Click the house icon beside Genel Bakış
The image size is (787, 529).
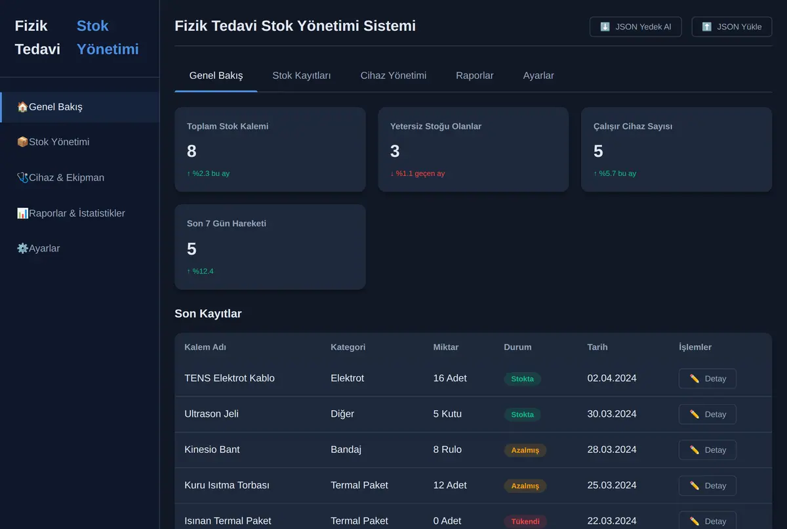[22, 107]
